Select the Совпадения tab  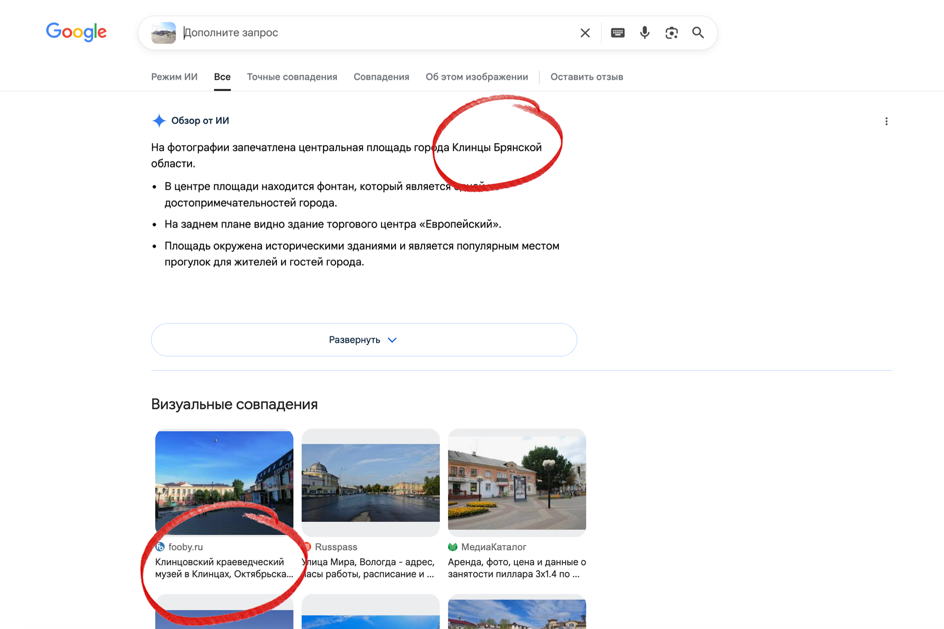(381, 77)
